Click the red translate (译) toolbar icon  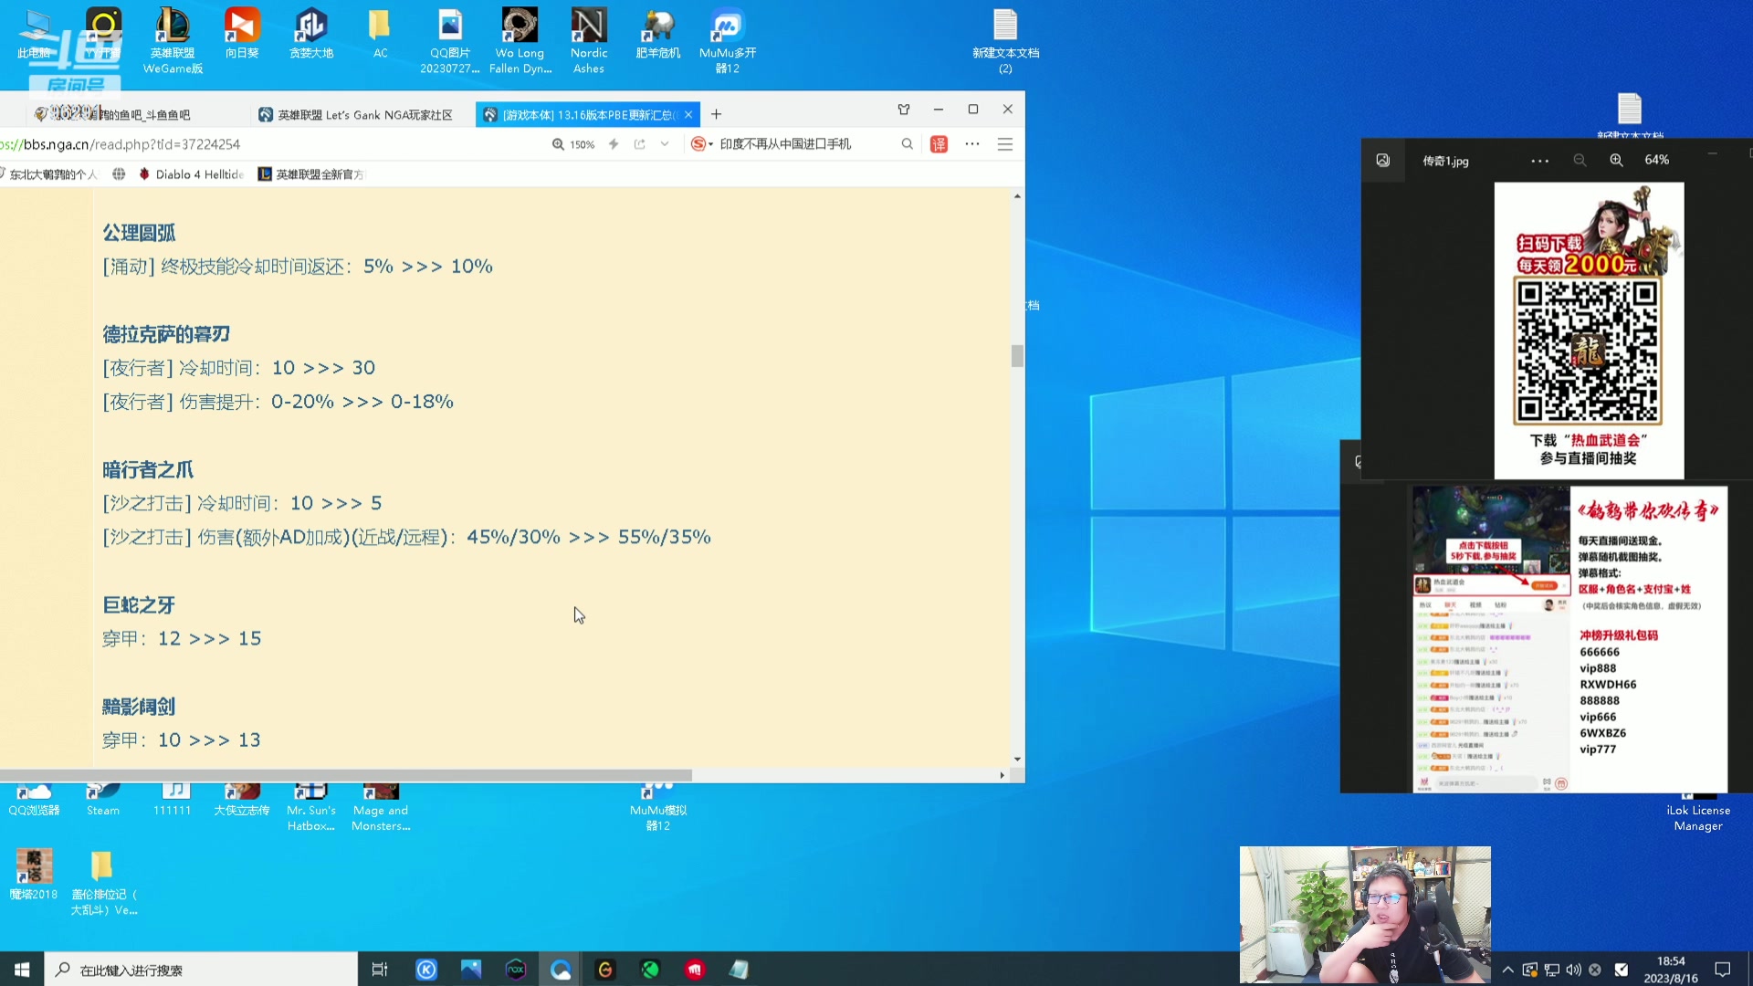tap(939, 144)
